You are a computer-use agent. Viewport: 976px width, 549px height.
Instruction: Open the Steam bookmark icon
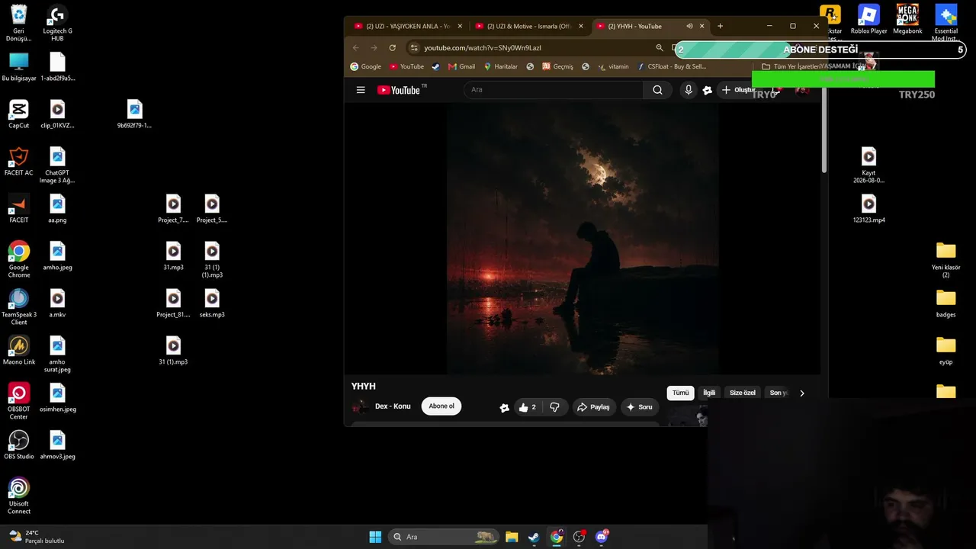[x=435, y=66]
